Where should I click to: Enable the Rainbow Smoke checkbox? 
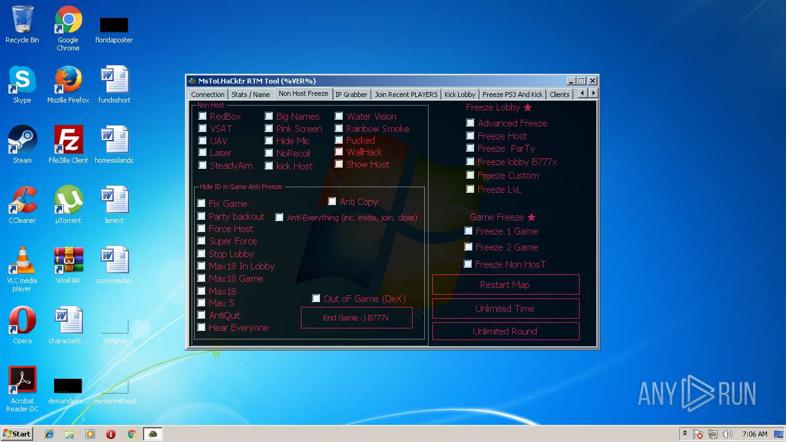(x=339, y=128)
